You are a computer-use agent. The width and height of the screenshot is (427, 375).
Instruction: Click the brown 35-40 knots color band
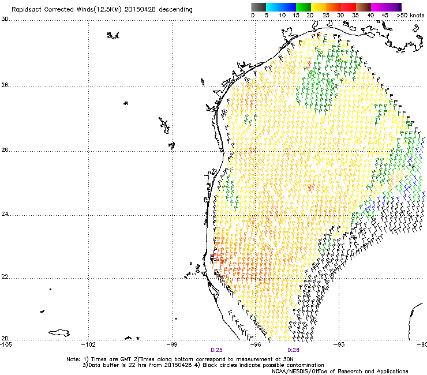[364, 7]
